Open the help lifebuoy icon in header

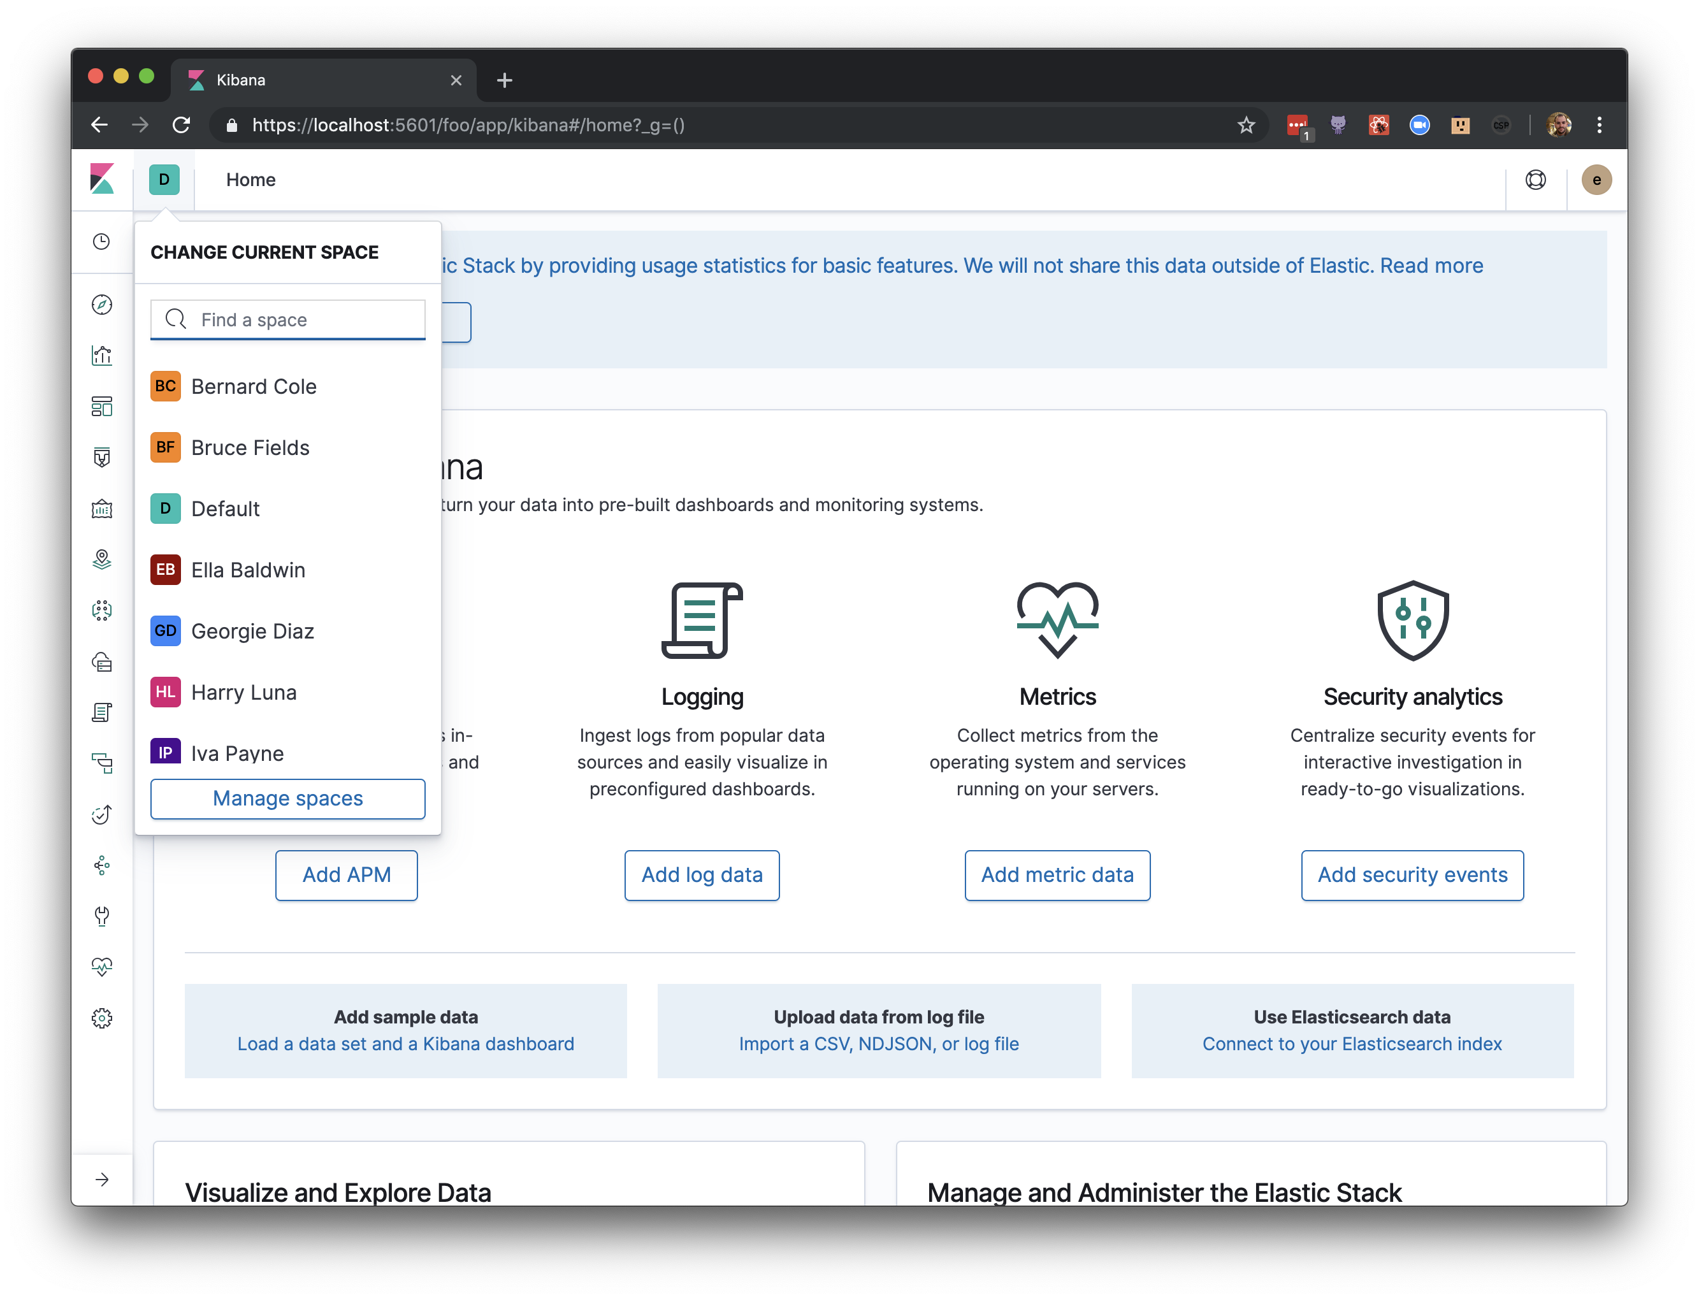click(x=1536, y=180)
